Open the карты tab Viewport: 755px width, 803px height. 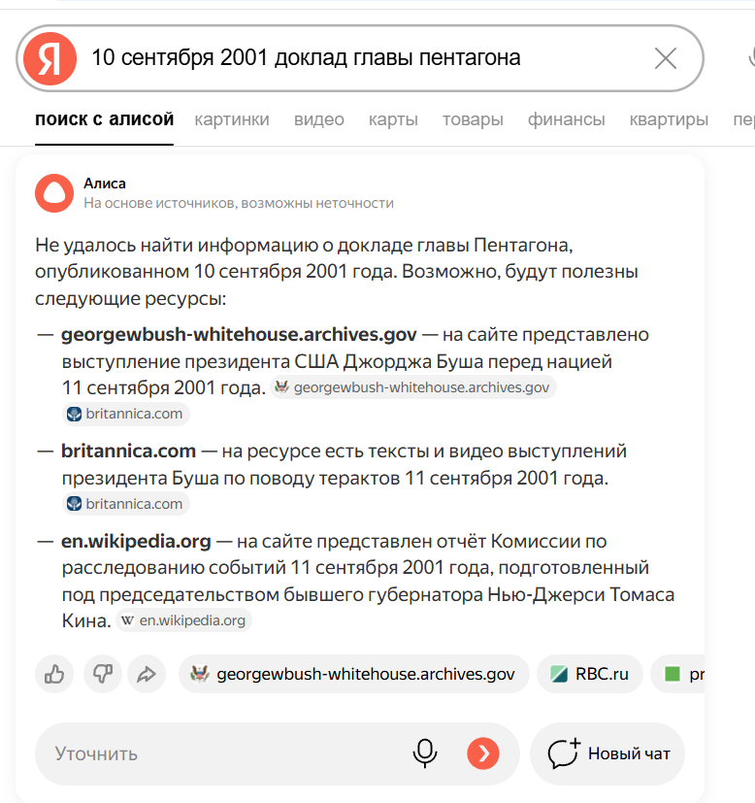tap(393, 119)
